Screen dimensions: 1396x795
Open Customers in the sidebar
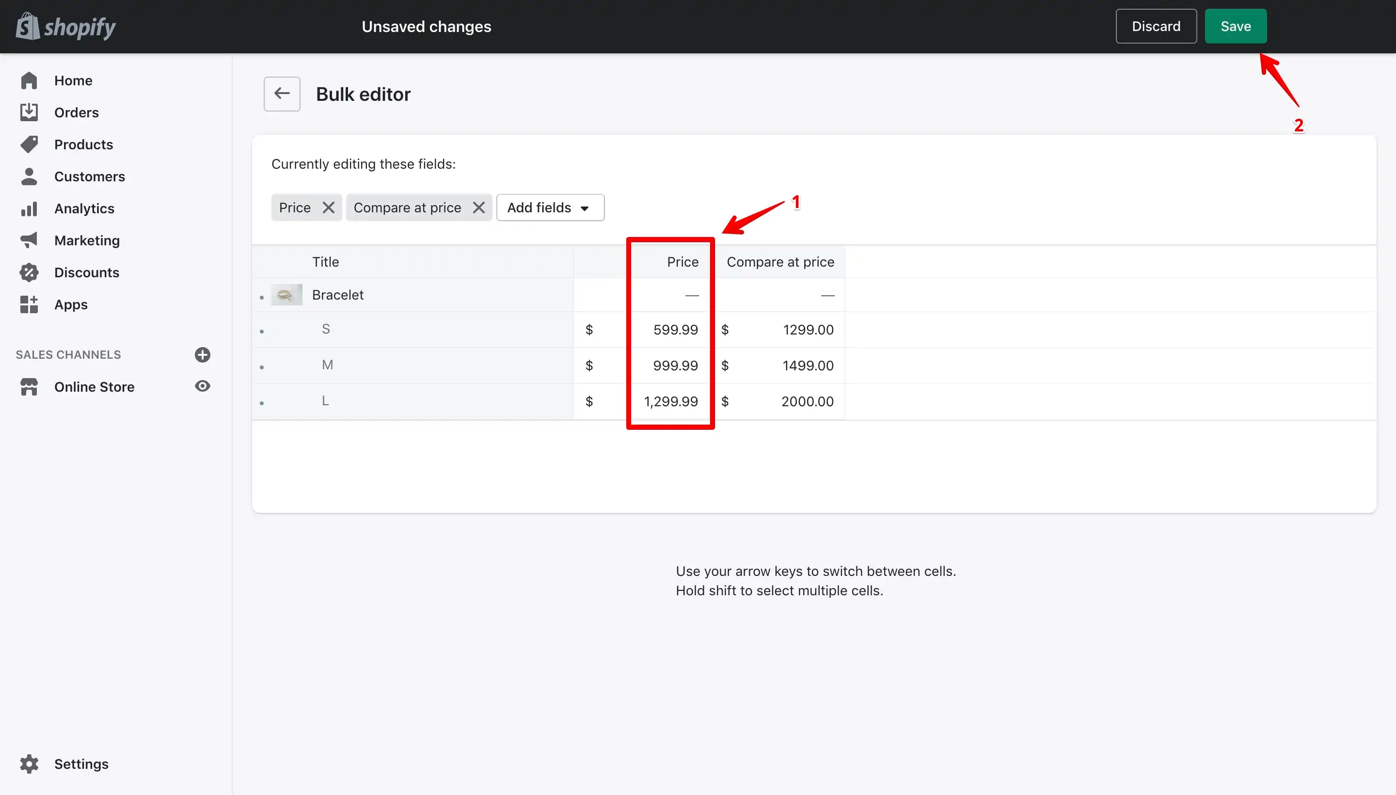click(x=90, y=176)
